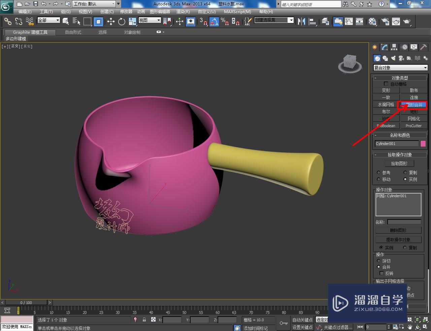The width and height of the screenshot is (431, 331).
Task: Select the Shapes category icon
Action: pyautogui.click(x=385, y=58)
